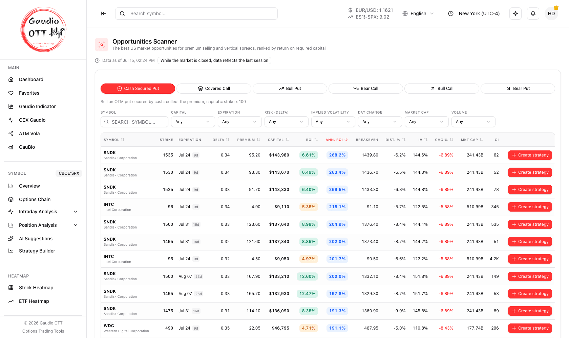The width and height of the screenshot is (569, 338).
Task: Open the Expiration filter dropdown
Action: (240, 122)
